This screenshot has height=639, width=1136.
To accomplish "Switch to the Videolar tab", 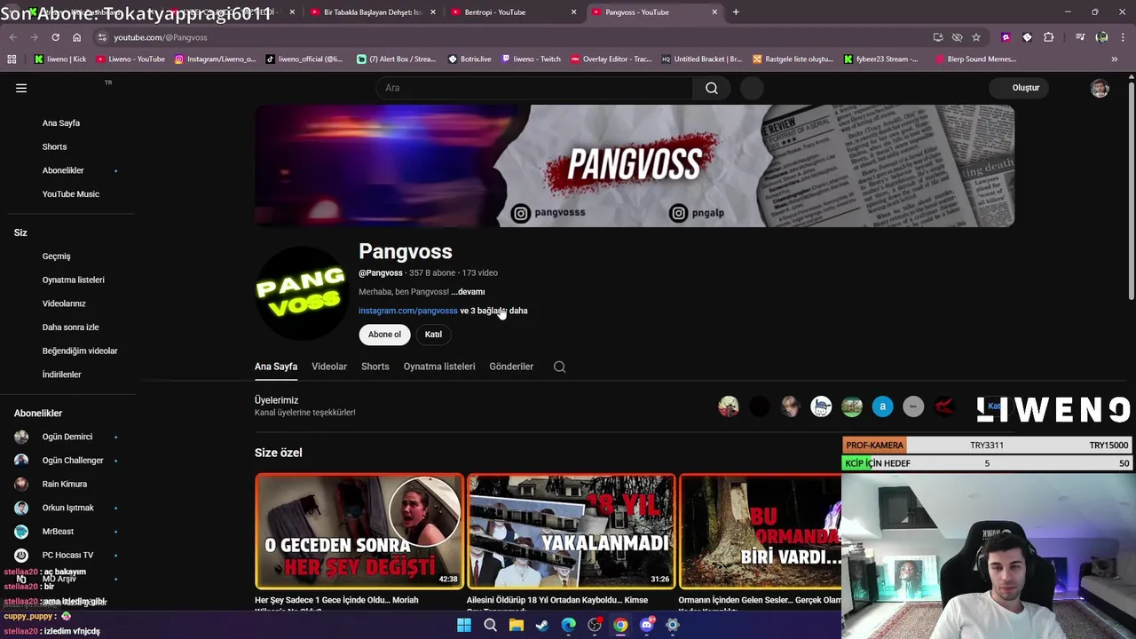I will click(x=329, y=367).
